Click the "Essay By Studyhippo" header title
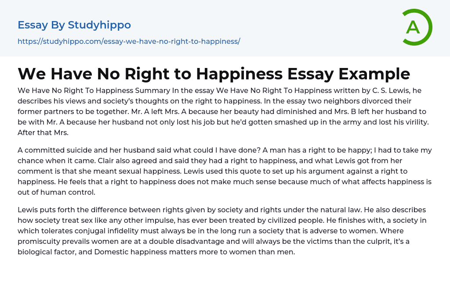This screenshot has width=450, height=282. [74, 25]
